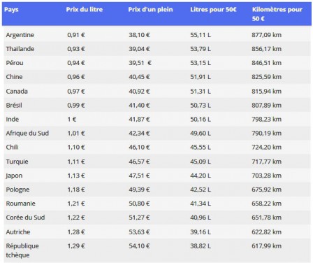The width and height of the screenshot is (313, 263).
Task: Click Brésil's 0,99 € litre price
Action: (x=76, y=105)
